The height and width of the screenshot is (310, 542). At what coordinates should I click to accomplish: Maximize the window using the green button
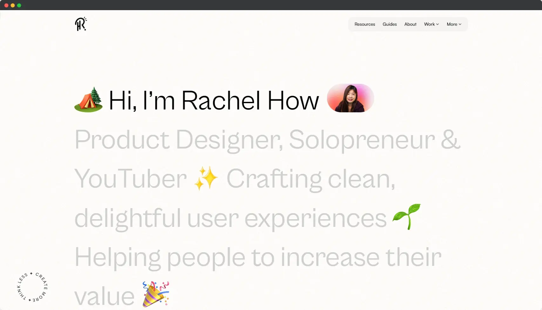(x=19, y=5)
